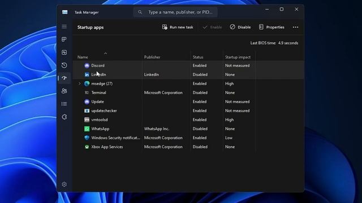Select the Terminal row name

coord(98,92)
